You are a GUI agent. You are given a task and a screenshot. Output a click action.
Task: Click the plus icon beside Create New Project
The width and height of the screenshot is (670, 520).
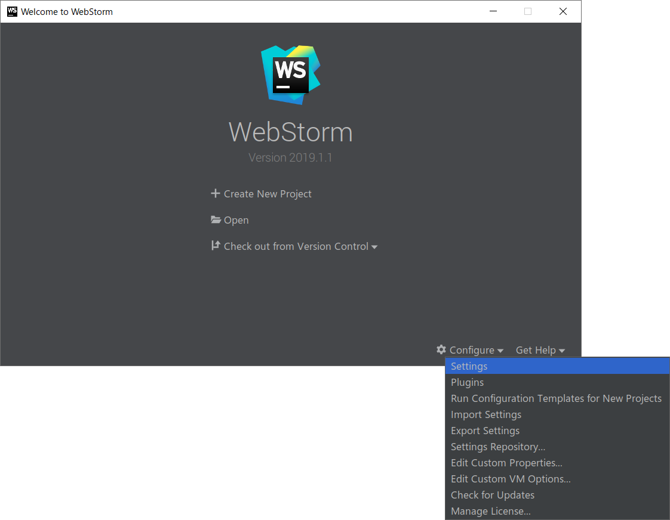216,193
